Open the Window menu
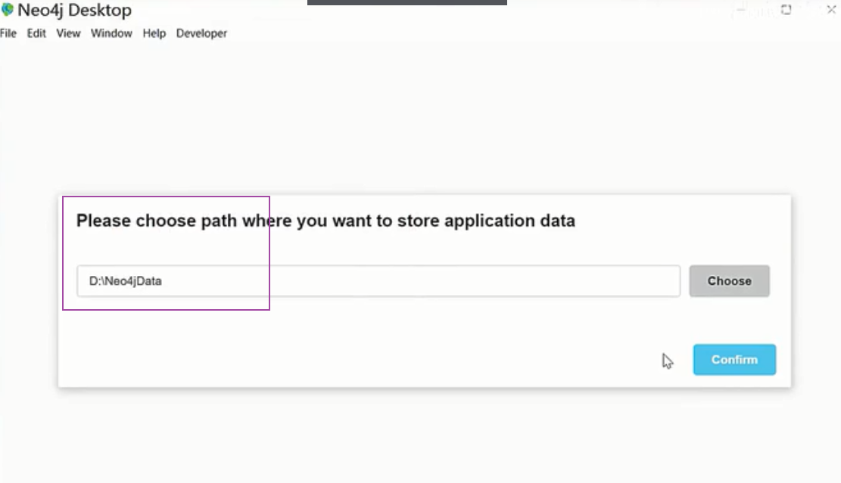Image resolution: width=841 pixels, height=483 pixels. (111, 33)
